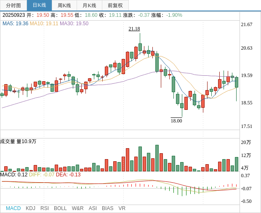Select the VR indicator
261x213 pixels.
pos(122,208)
